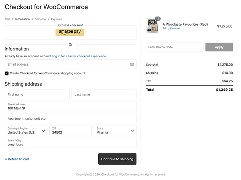
Task: Click the Amazon Pay express checkout button
Action: [70, 32]
